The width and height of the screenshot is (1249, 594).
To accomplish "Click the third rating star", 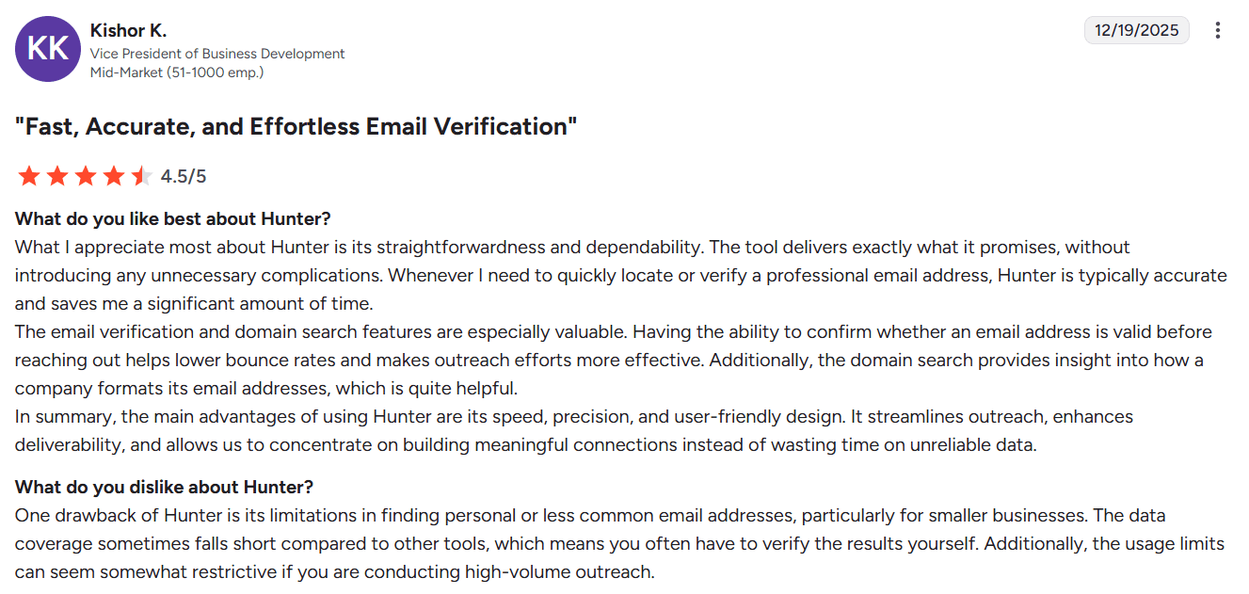I will click(85, 176).
